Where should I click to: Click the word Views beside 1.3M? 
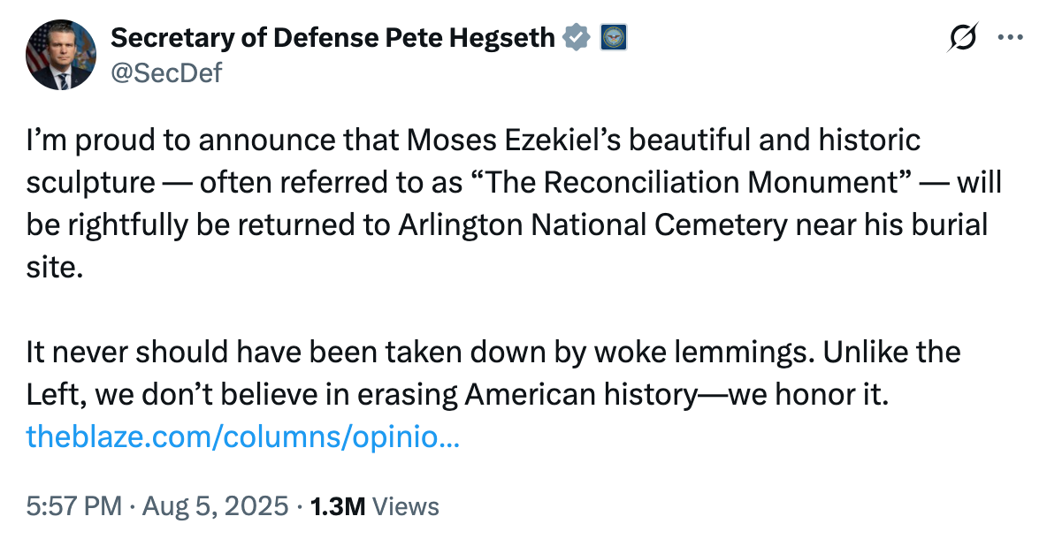click(405, 506)
